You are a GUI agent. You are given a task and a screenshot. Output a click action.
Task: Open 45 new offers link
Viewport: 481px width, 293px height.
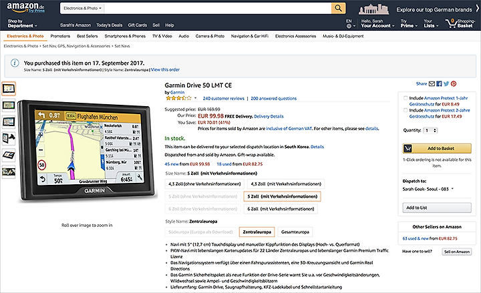[x=172, y=164]
